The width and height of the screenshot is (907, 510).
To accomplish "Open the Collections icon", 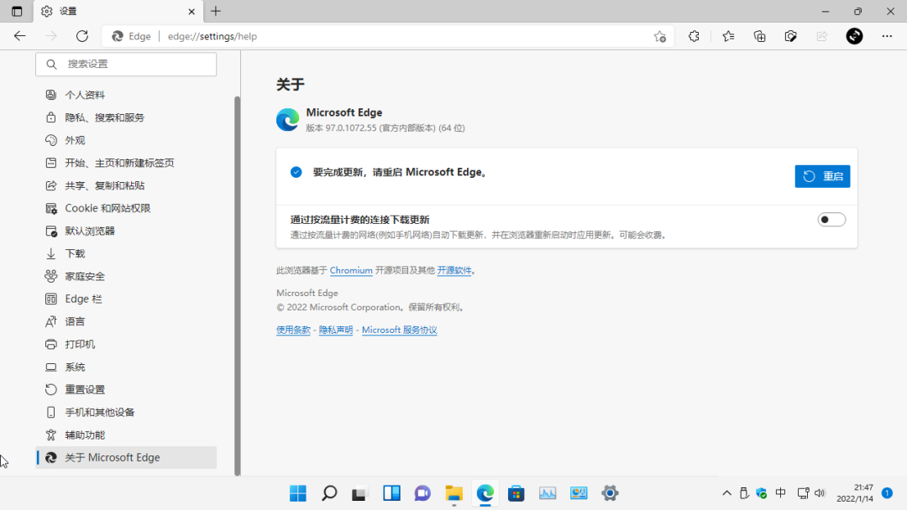I will 759,36.
